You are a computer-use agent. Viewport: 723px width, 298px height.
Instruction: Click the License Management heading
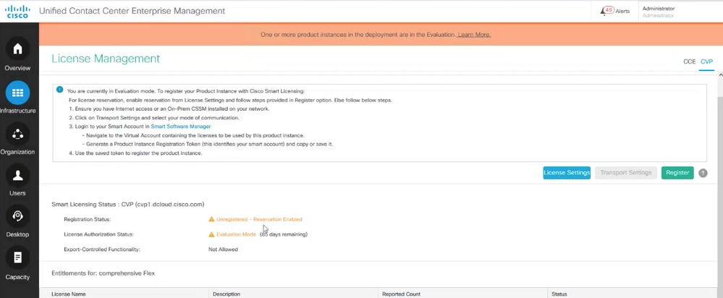[106, 59]
